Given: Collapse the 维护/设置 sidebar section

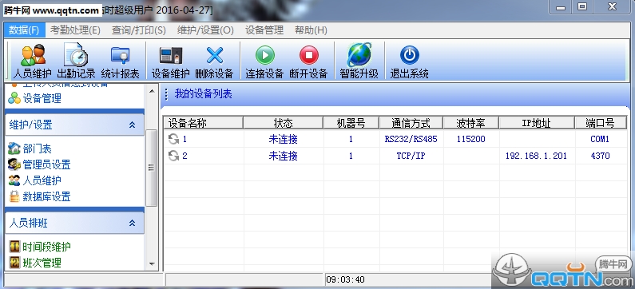Looking at the screenshot, I should pos(132,125).
